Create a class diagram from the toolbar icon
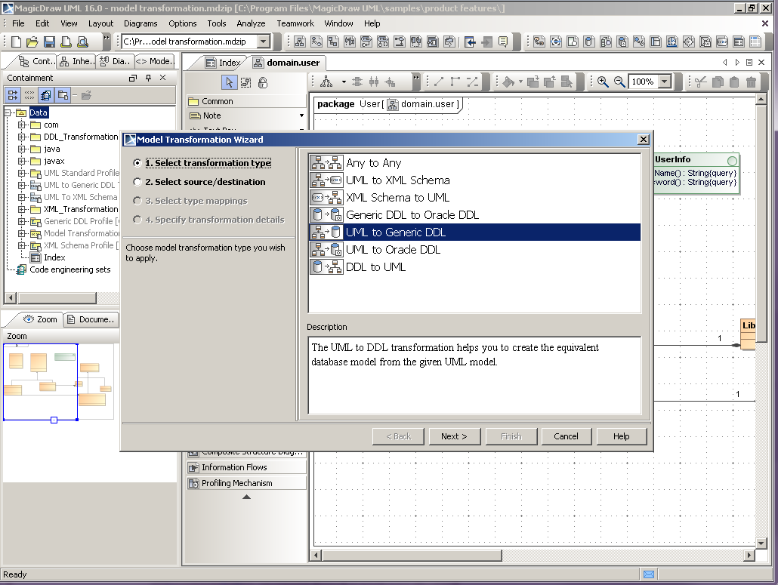 [300, 42]
